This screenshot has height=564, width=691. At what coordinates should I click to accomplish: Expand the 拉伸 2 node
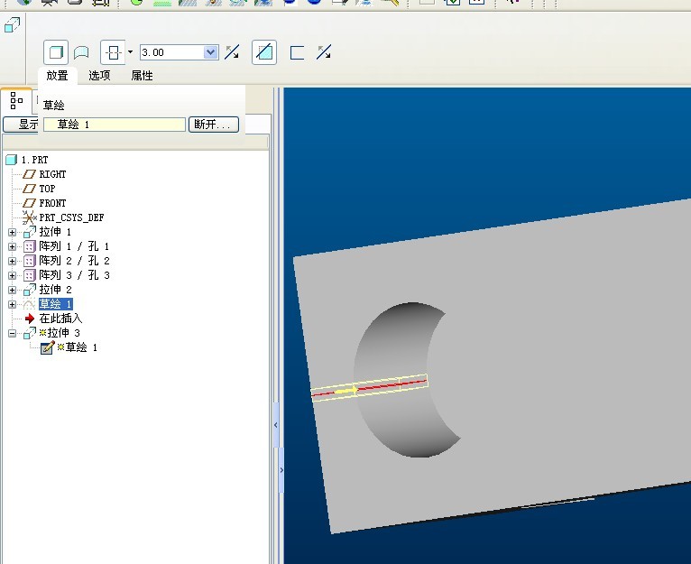click(x=13, y=291)
